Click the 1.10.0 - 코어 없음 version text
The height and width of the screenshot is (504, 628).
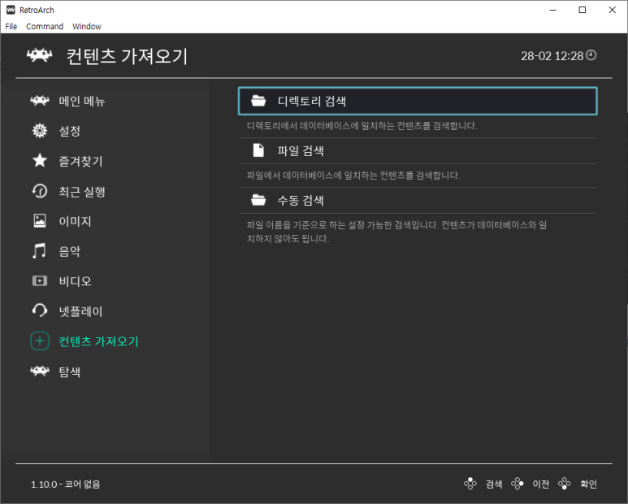coord(66,484)
